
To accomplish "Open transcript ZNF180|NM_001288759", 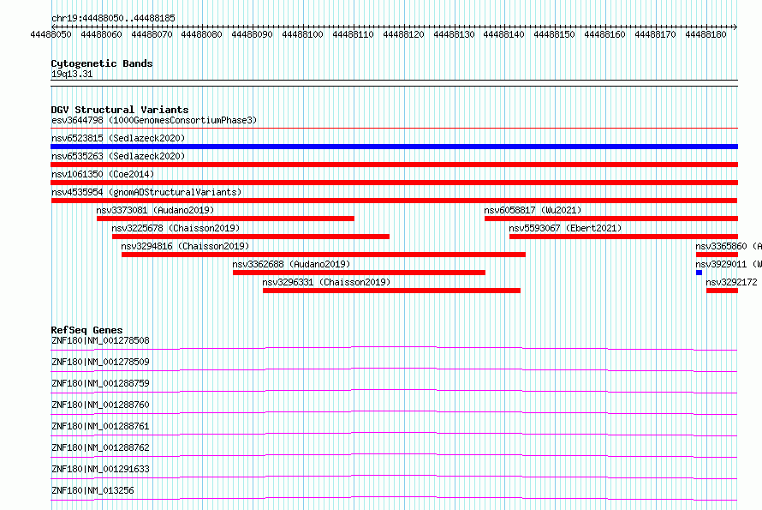I will click(x=100, y=383).
